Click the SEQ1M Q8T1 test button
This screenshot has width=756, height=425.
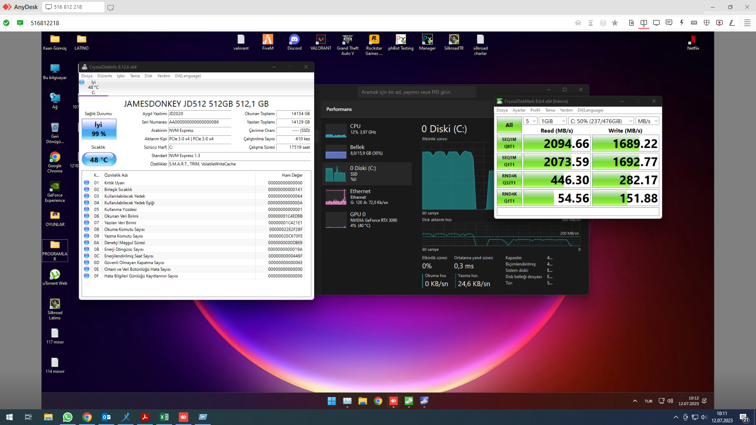coord(509,143)
